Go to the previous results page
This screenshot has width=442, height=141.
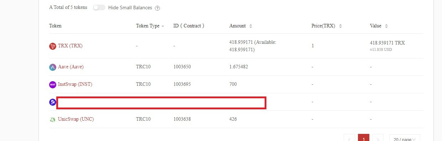click(x=349, y=138)
